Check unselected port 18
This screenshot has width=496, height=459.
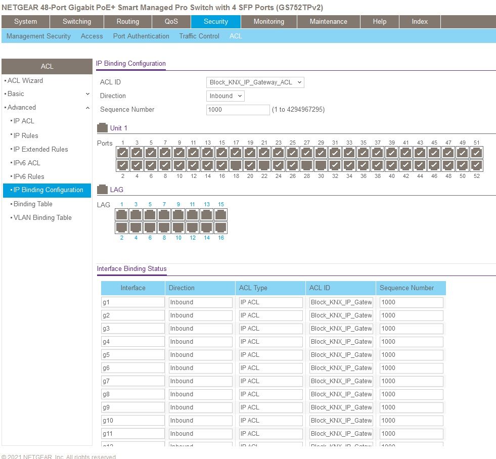coord(236,165)
